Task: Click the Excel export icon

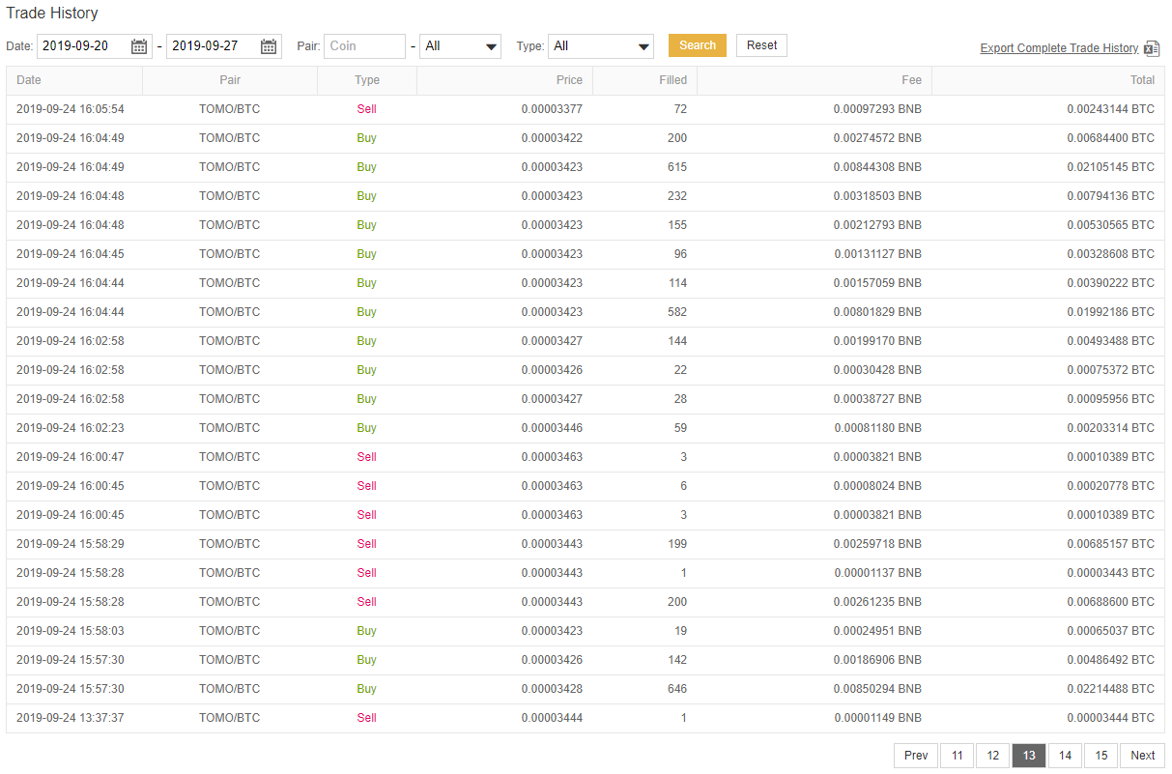Action: coord(1152,48)
